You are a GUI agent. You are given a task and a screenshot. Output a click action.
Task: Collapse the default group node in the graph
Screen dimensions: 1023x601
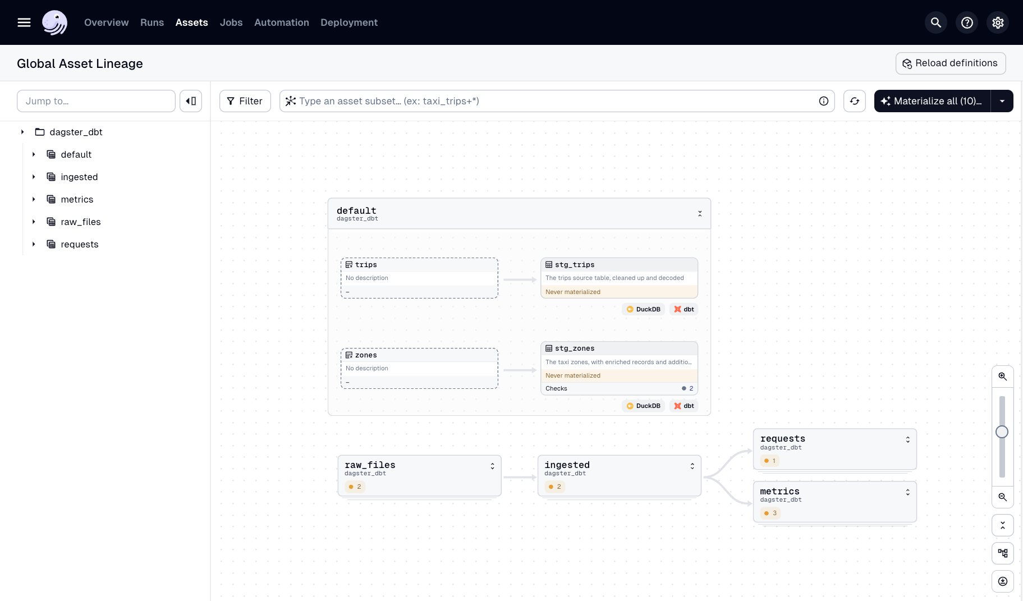click(700, 213)
